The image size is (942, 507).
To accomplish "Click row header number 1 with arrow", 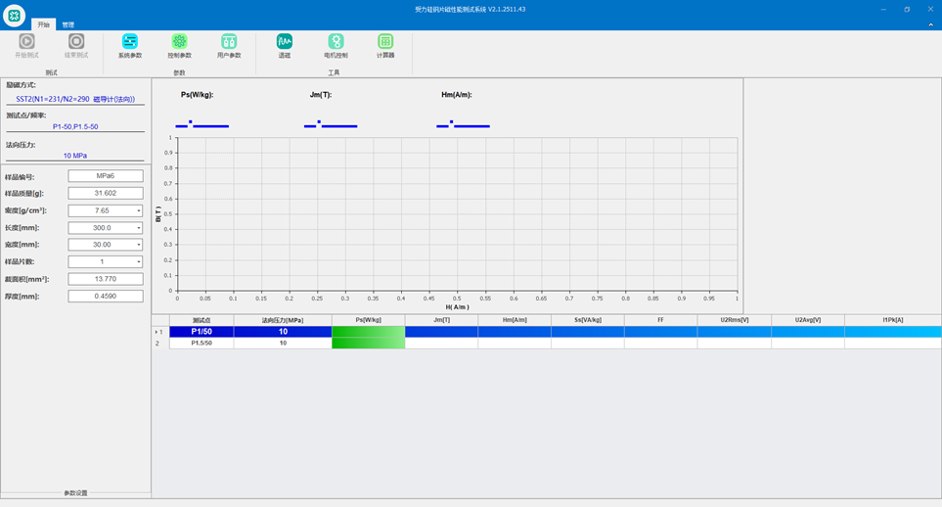I will pos(159,332).
